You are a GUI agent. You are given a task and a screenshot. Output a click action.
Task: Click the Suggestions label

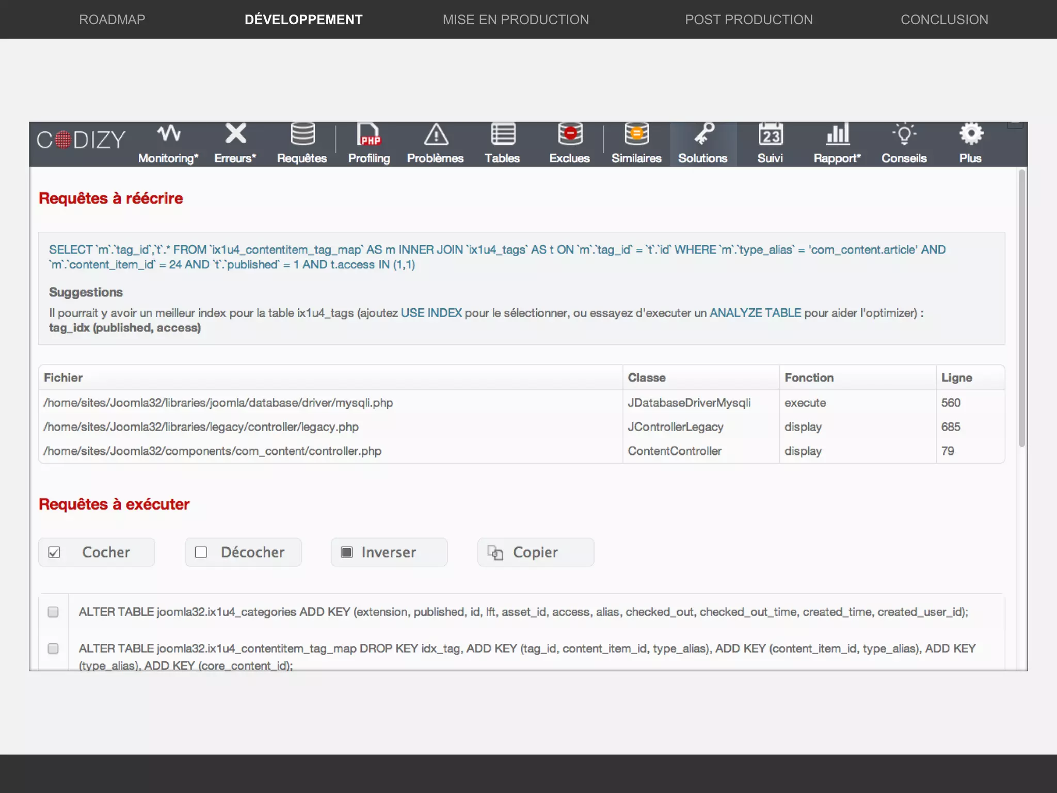86,292
